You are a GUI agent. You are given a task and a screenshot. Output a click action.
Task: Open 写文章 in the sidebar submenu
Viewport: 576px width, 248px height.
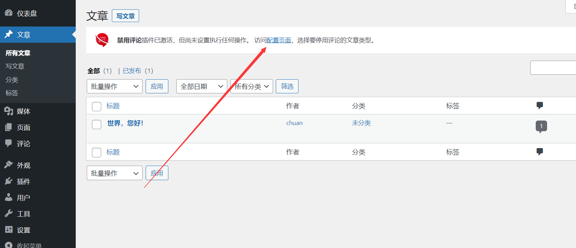pos(15,66)
